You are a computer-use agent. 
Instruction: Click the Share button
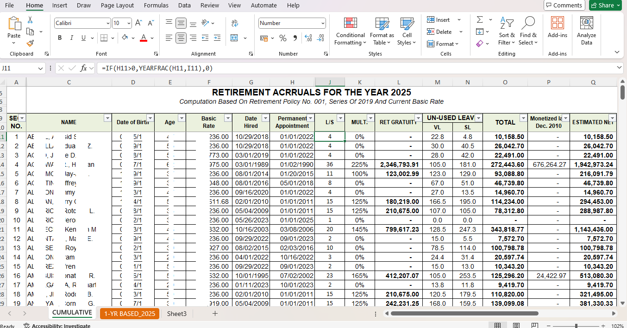pyautogui.click(x=605, y=6)
